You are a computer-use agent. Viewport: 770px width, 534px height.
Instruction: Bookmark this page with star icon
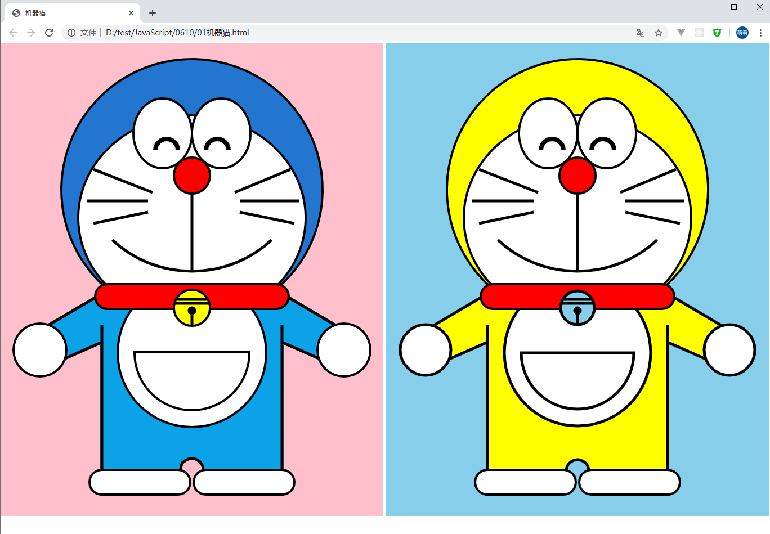659,33
